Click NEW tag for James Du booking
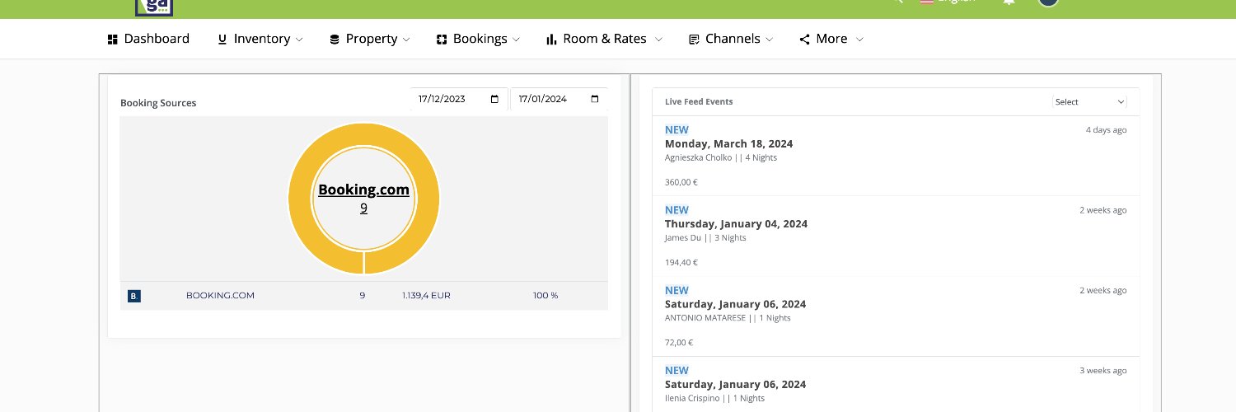 pos(677,210)
